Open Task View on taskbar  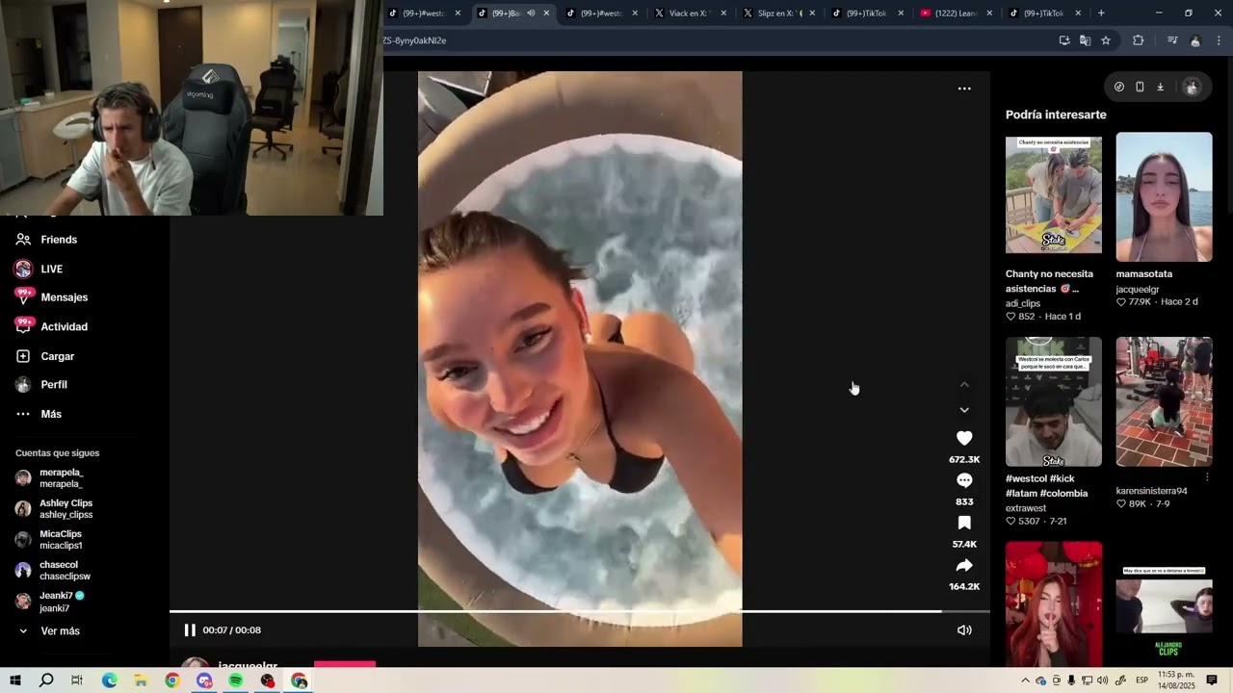[x=77, y=680]
